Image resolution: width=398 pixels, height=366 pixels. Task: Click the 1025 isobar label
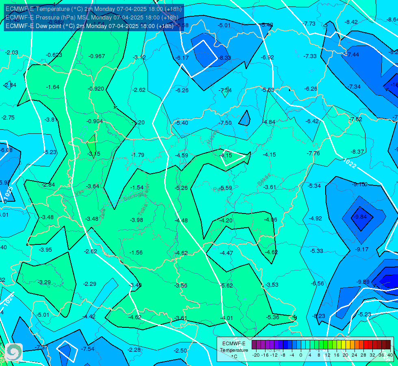9,194
